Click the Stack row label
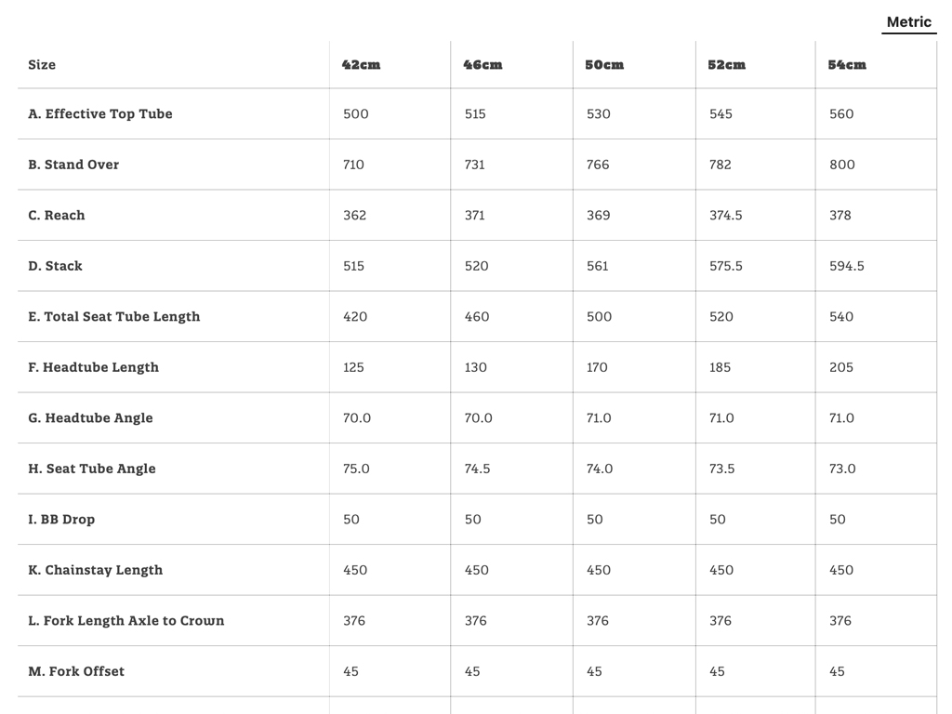Image resolution: width=952 pixels, height=714 pixels. [x=55, y=266]
